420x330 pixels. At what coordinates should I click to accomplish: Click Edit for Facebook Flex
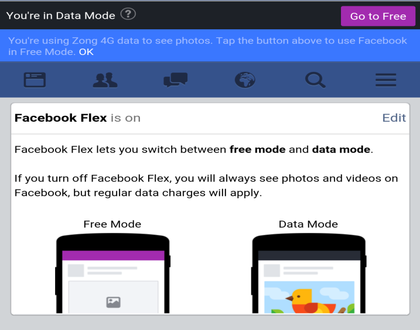[394, 118]
